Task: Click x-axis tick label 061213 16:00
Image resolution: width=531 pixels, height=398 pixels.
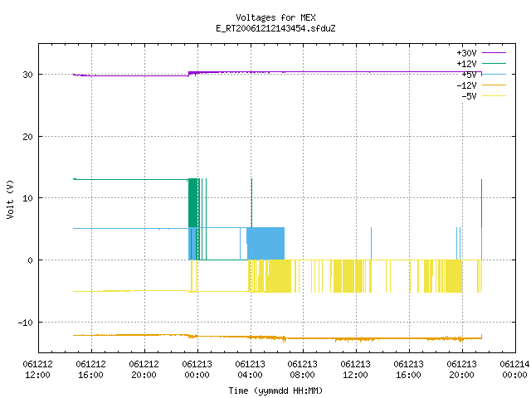Action: click(409, 370)
